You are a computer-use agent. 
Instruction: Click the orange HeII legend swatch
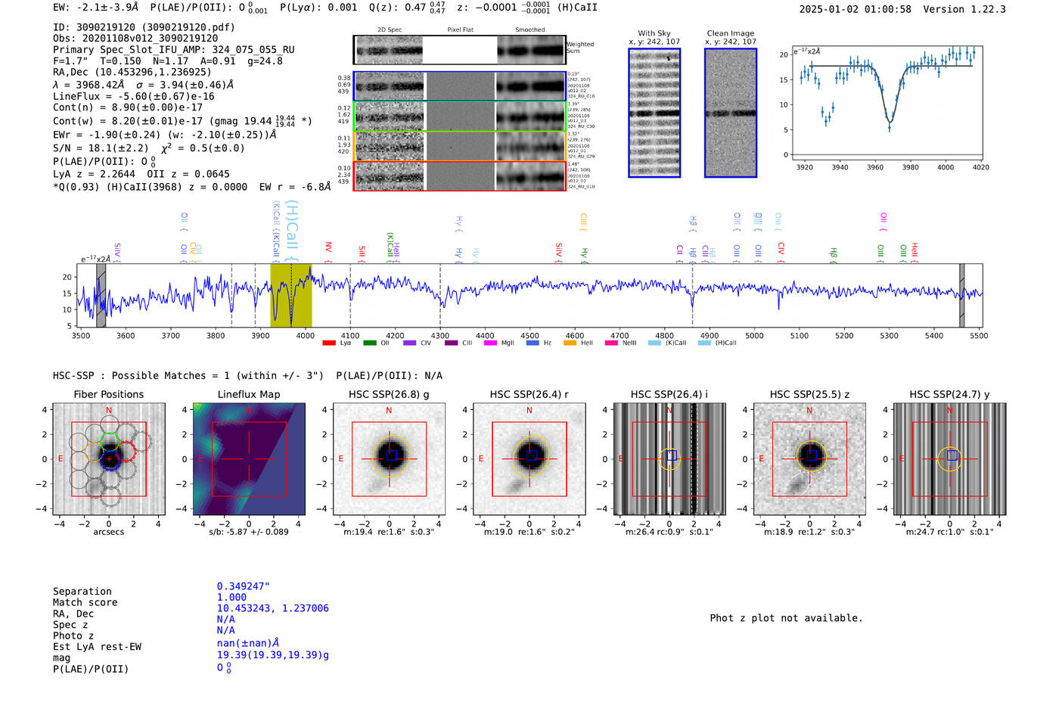tap(570, 343)
